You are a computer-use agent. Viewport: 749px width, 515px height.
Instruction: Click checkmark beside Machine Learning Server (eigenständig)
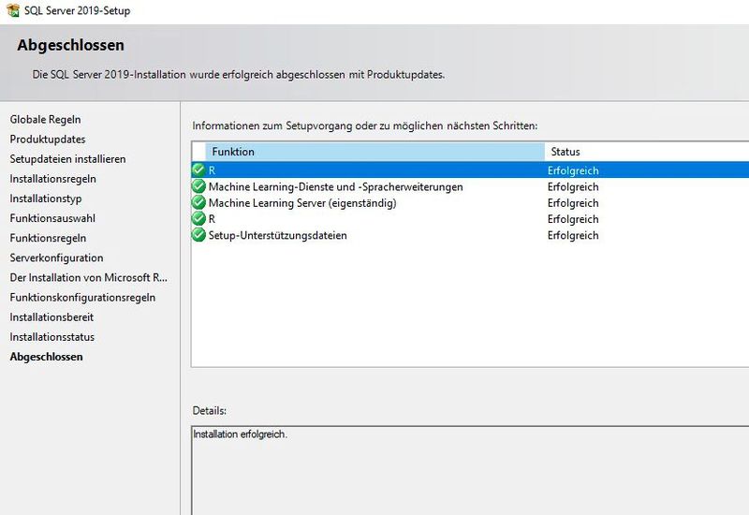(x=198, y=202)
